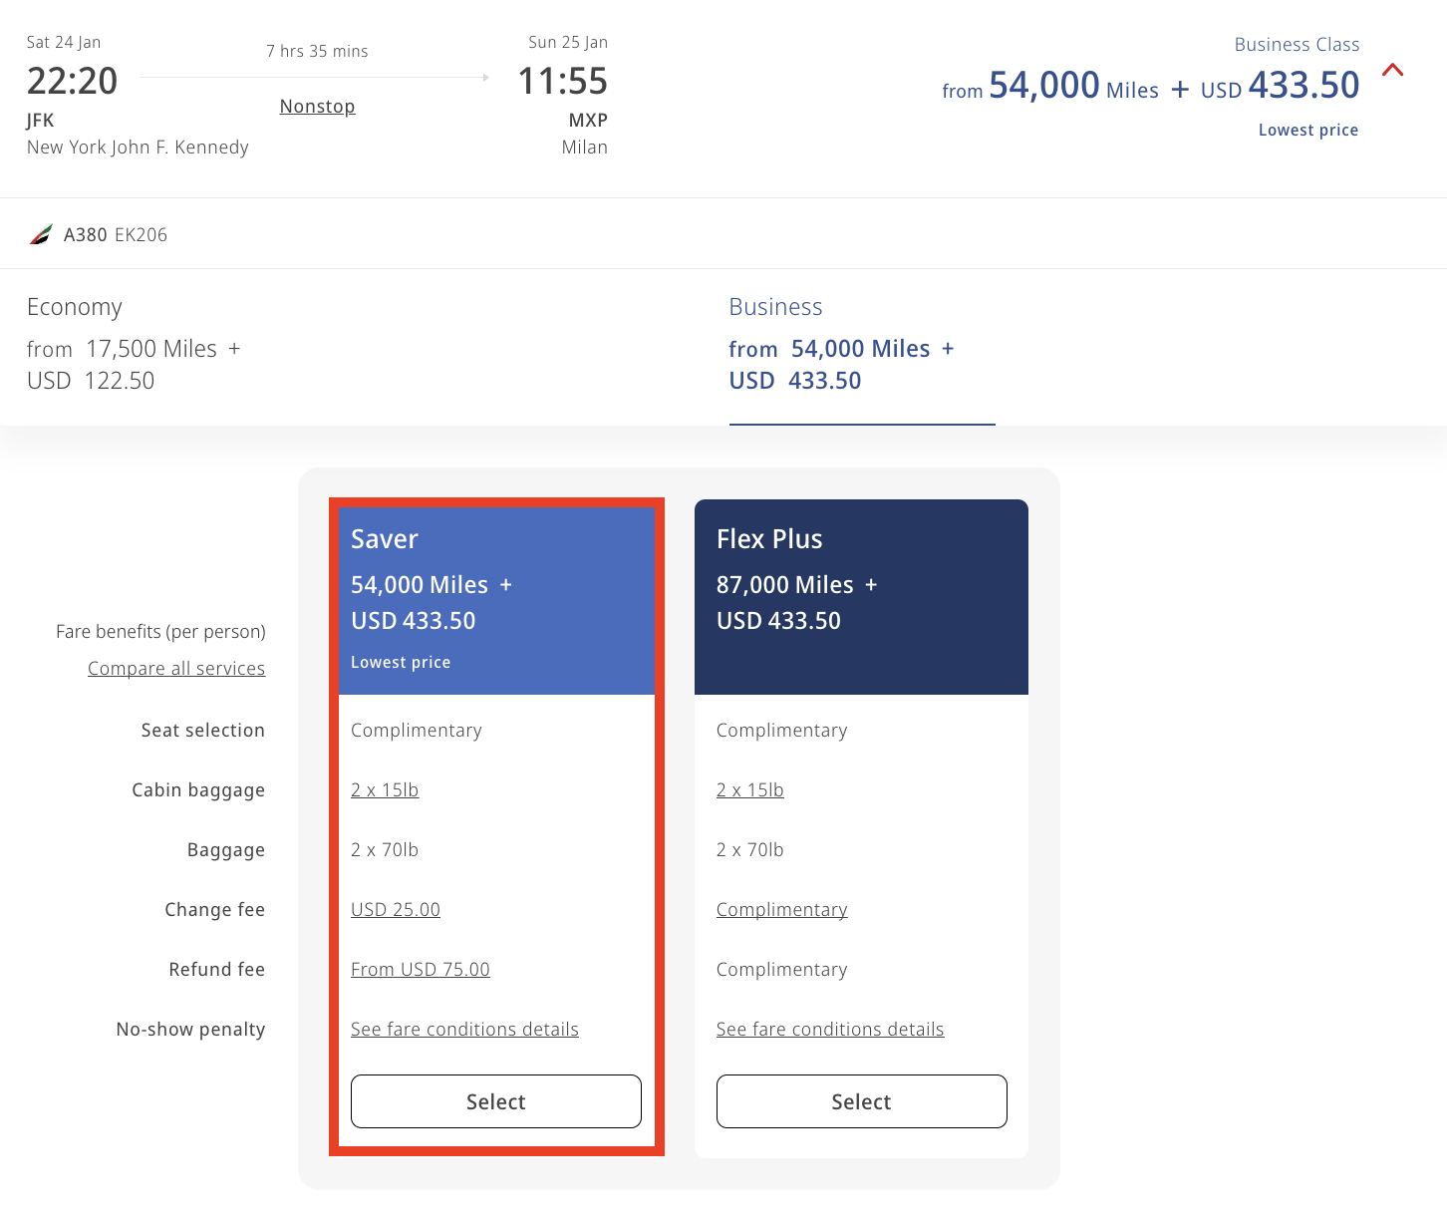The width and height of the screenshot is (1447, 1224).
Task: Collapse fare details with the red chevron
Action: point(1392,70)
